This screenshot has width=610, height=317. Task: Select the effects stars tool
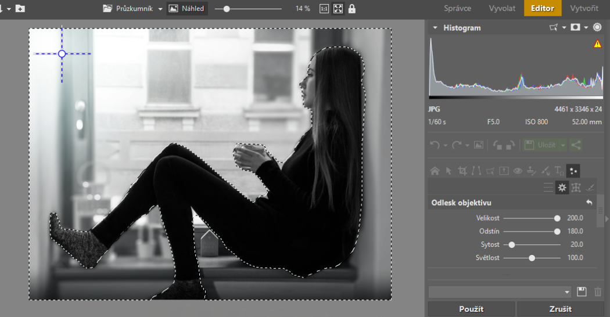pyautogui.click(x=573, y=171)
